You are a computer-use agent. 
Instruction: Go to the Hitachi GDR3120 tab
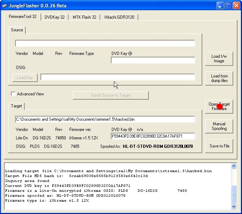119,17
